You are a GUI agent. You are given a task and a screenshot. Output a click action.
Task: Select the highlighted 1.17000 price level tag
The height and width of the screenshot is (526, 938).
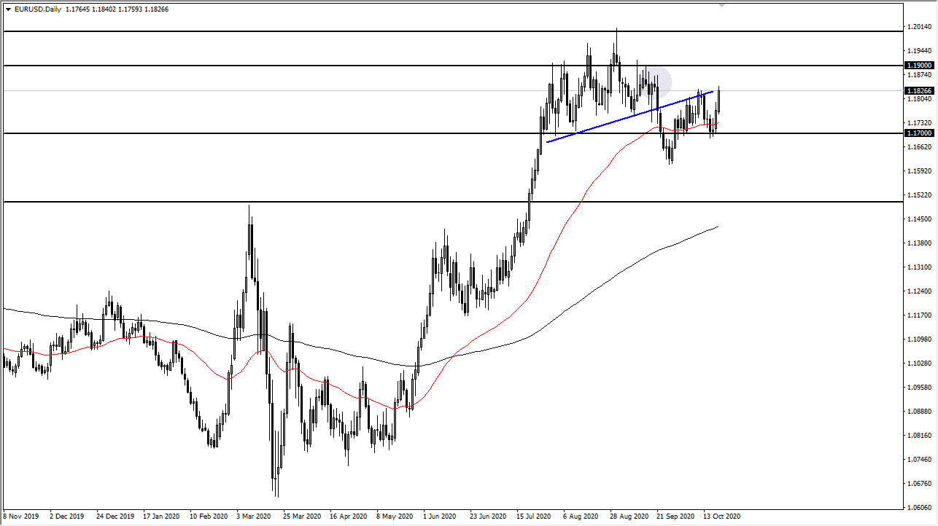click(x=918, y=133)
